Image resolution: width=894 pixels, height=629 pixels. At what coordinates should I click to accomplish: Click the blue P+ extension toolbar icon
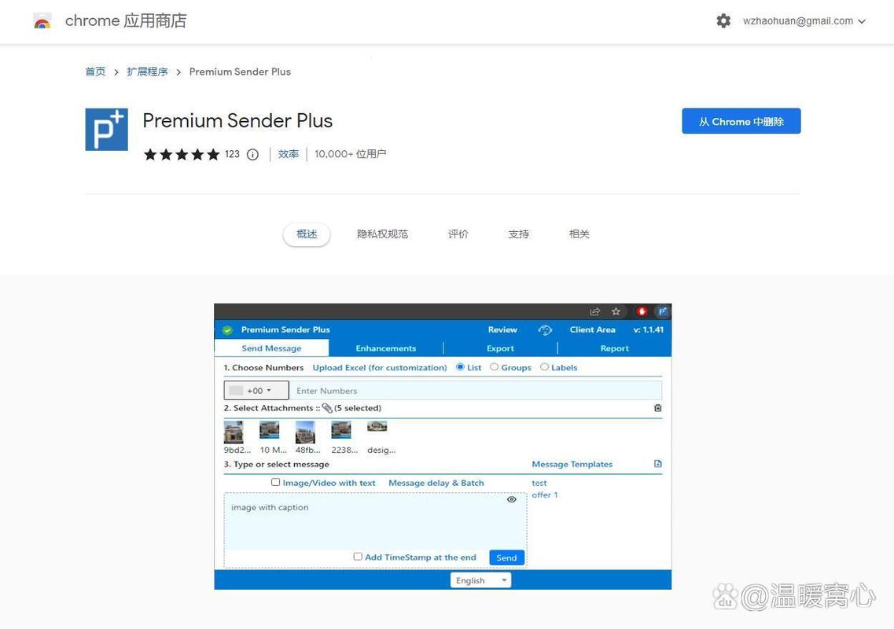[x=662, y=311]
